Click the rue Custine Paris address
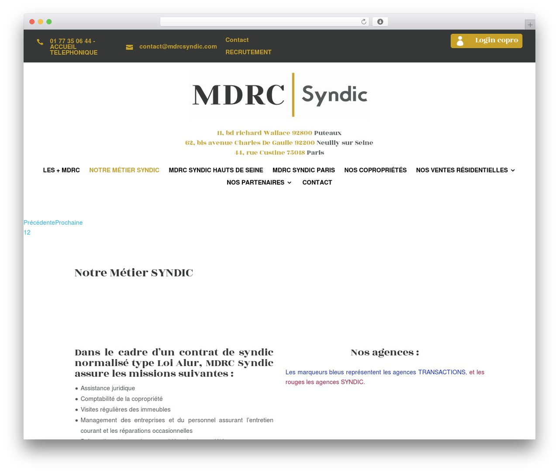This screenshot has height=473, width=559. point(279,152)
